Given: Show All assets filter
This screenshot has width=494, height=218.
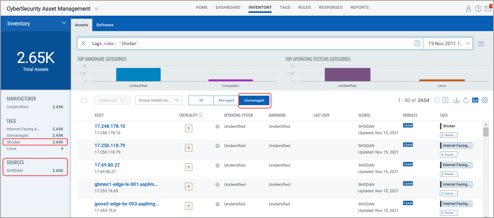Looking at the screenshot, I should tap(201, 100).
